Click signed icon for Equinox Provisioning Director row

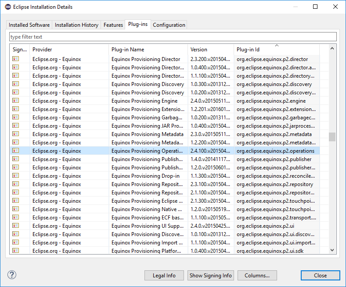click(16, 59)
